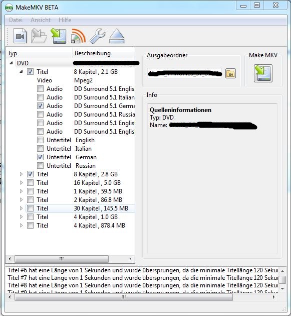This screenshot has width=291, height=316.
Task: Eject the disc with the eject icon
Action: tap(117, 36)
